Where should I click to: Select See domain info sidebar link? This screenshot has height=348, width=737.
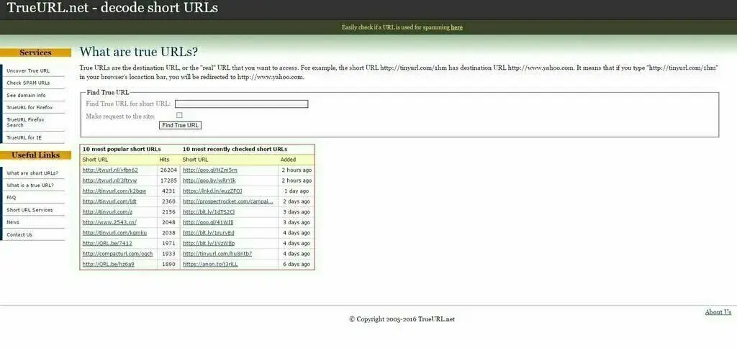pyautogui.click(x=26, y=96)
